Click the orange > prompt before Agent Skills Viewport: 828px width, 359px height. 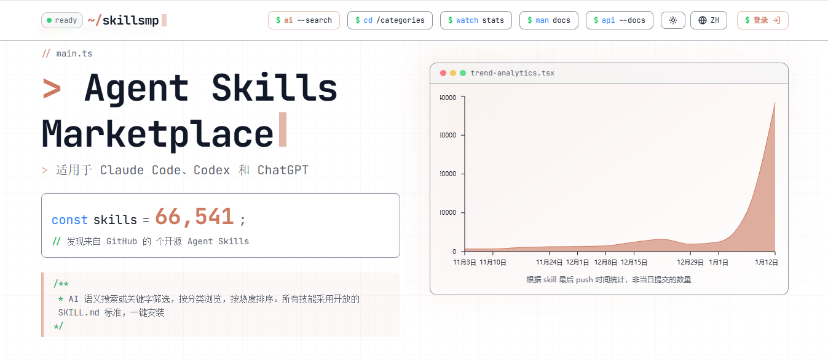[x=52, y=89]
